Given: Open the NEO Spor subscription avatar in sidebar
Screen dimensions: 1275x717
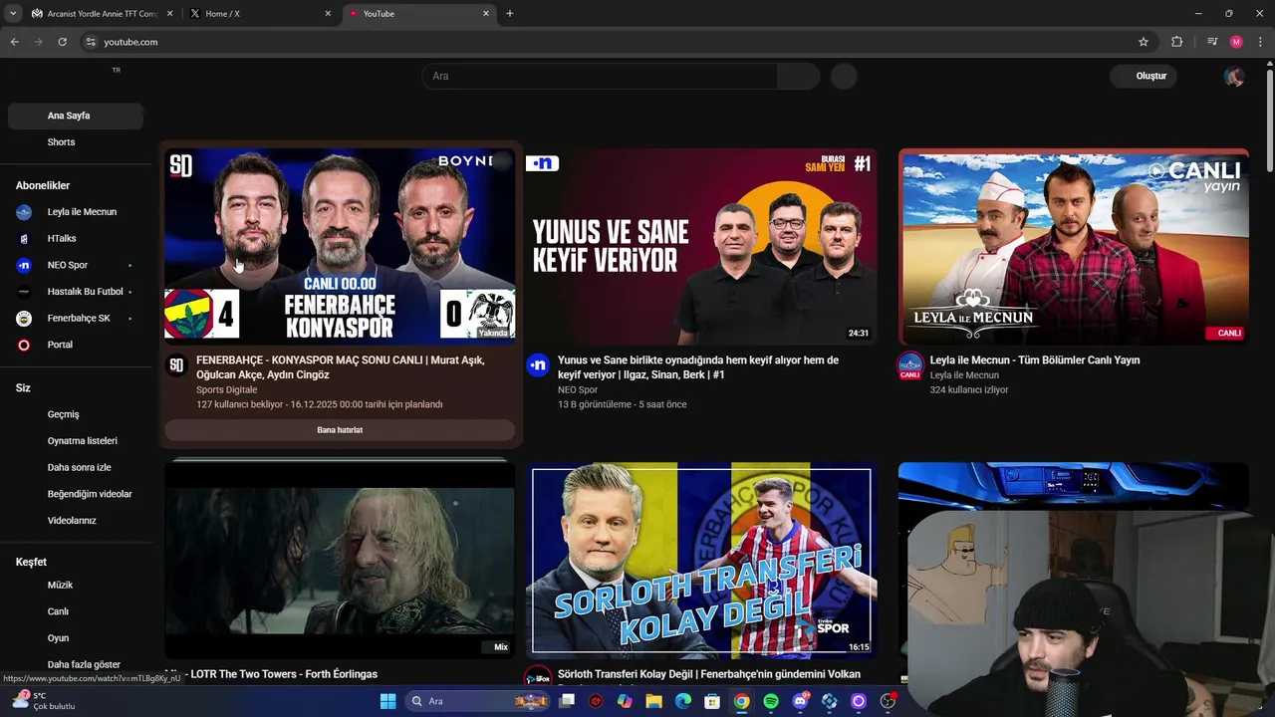Looking at the screenshot, I should [x=24, y=265].
